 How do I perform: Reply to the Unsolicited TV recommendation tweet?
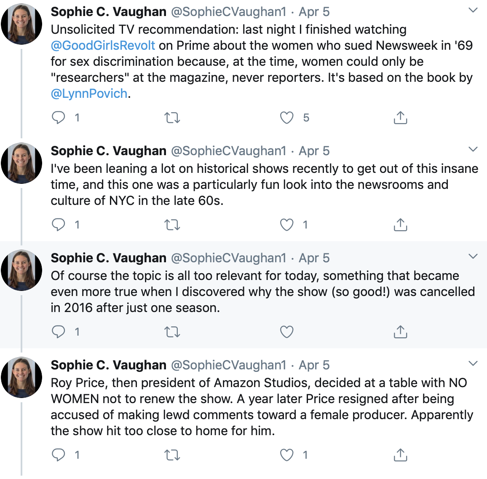click(x=59, y=118)
